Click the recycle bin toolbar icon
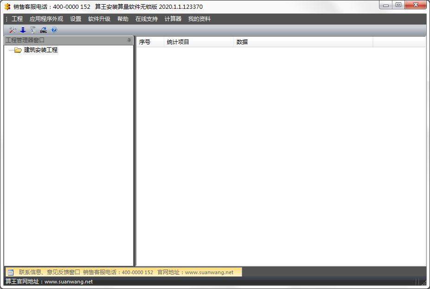The height and width of the screenshot is (289, 430). [33, 30]
